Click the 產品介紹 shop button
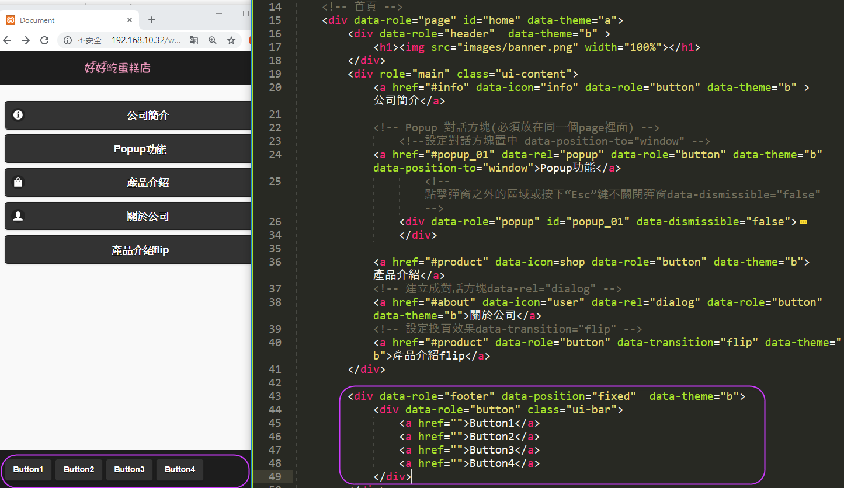Screen dimensions: 844x488 pyautogui.click(x=128, y=183)
